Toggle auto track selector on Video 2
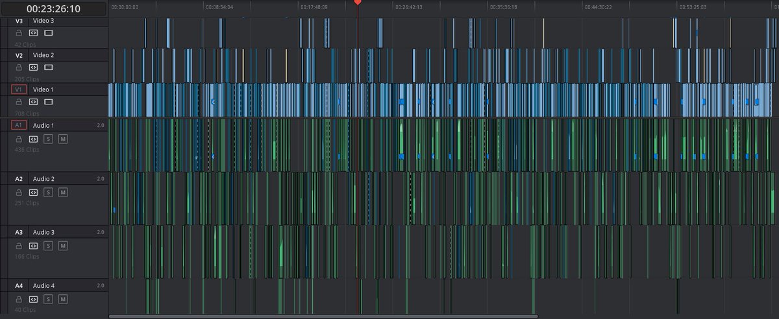779x319 pixels. click(x=34, y=67)
